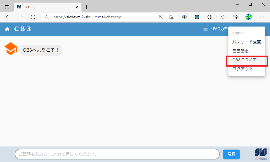270x162 pixels.
Task: Open the browser Extensions puzzle icon
Action: [x=209, y=17]
